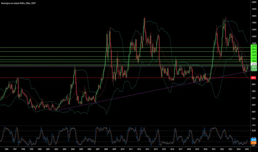Image resolution: width=258 pixels, height=152 pixels.
Task: Click the 1053'4 current price label
Action: tap(254, 67)
